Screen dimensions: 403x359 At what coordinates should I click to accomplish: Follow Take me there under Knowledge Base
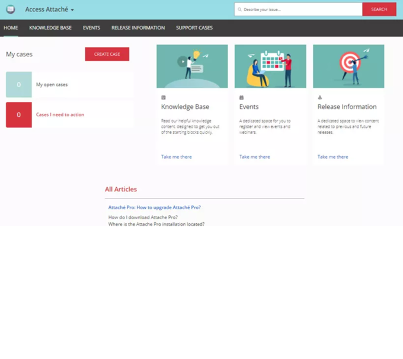(177, 157)
